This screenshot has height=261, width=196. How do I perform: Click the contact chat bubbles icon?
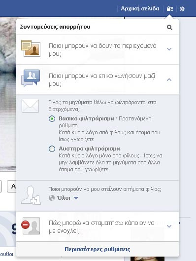tap(31, 78)
